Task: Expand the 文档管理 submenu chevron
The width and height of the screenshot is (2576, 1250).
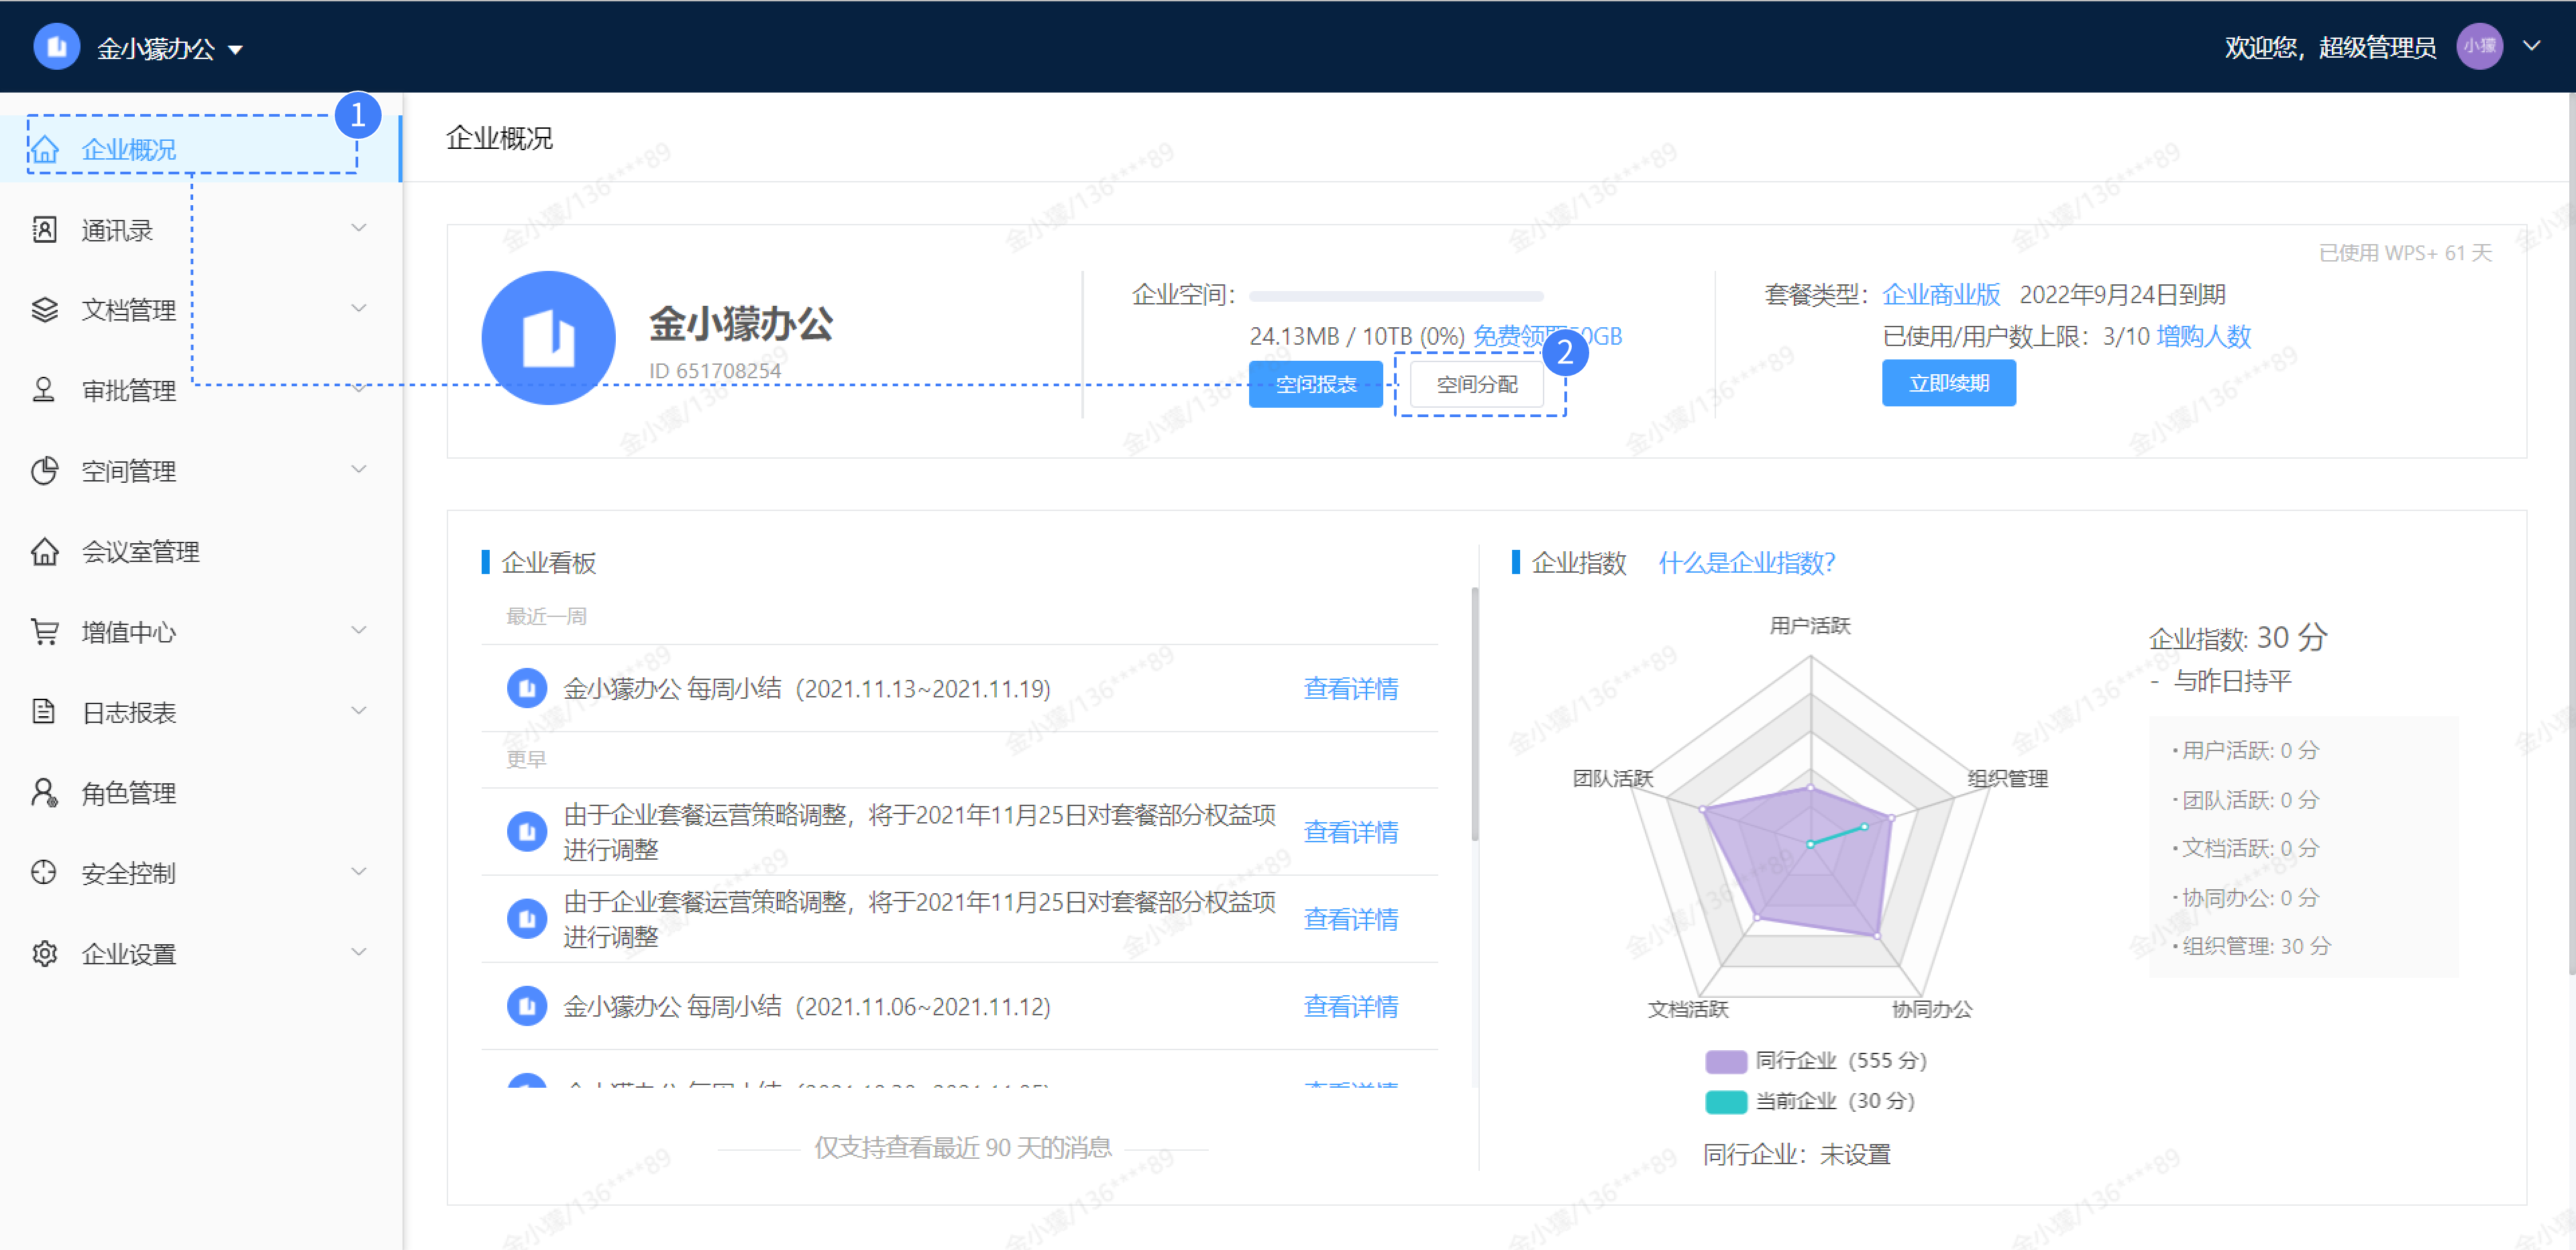Action: (359, 308)
